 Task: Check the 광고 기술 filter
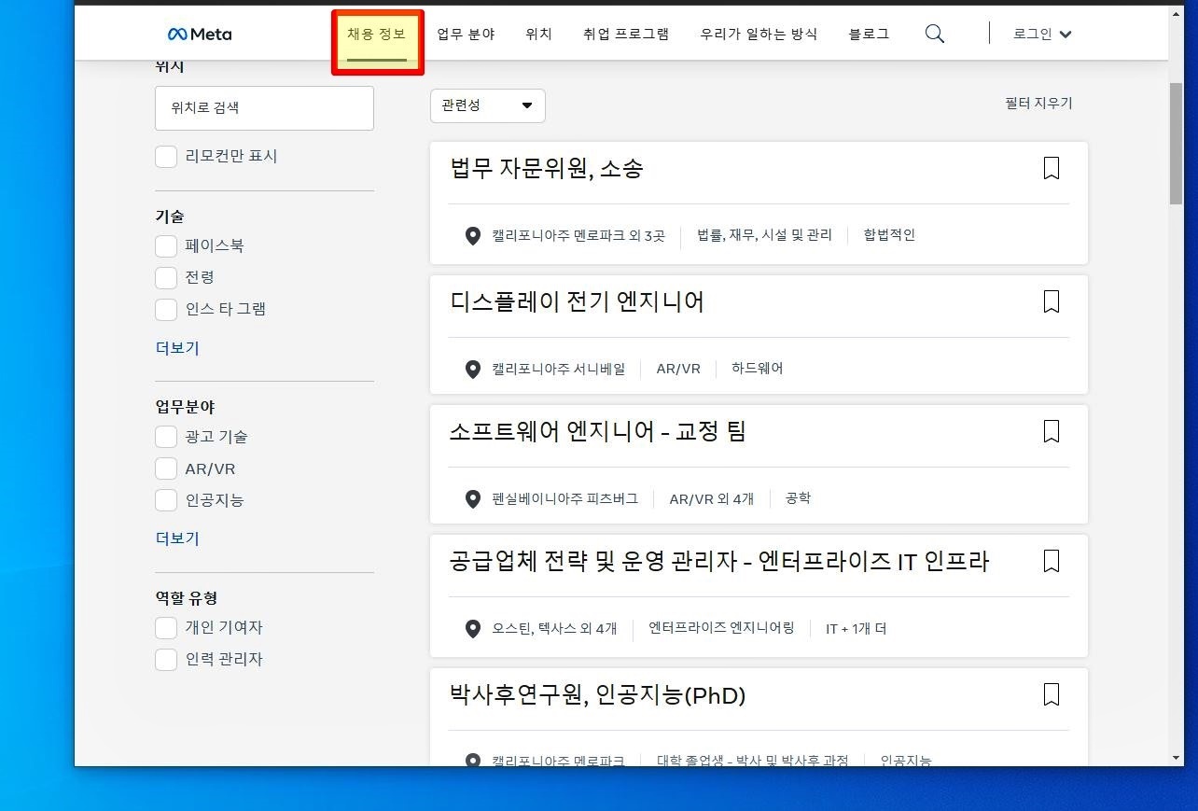click(x=166, y=436)
